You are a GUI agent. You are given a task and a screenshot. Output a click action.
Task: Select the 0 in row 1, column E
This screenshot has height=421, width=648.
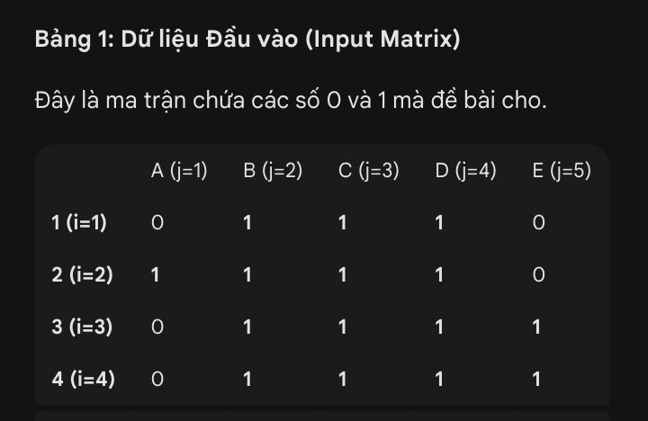click(x=537, y=223)
